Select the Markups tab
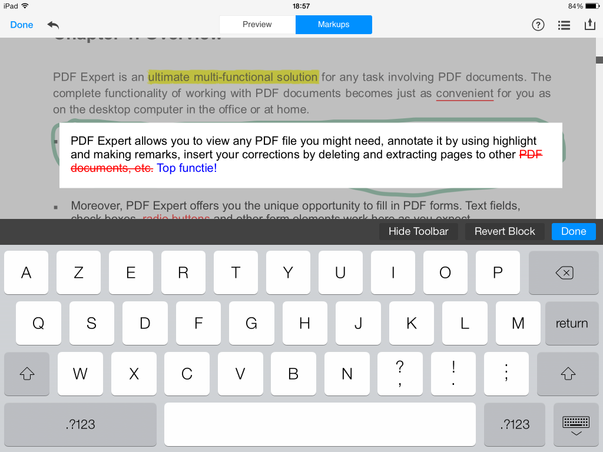 pos(333,25)
